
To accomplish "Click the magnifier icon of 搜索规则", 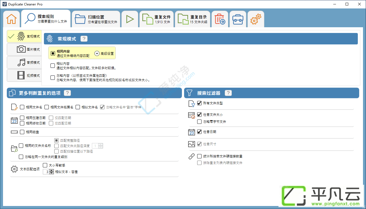I will (30, 19).
